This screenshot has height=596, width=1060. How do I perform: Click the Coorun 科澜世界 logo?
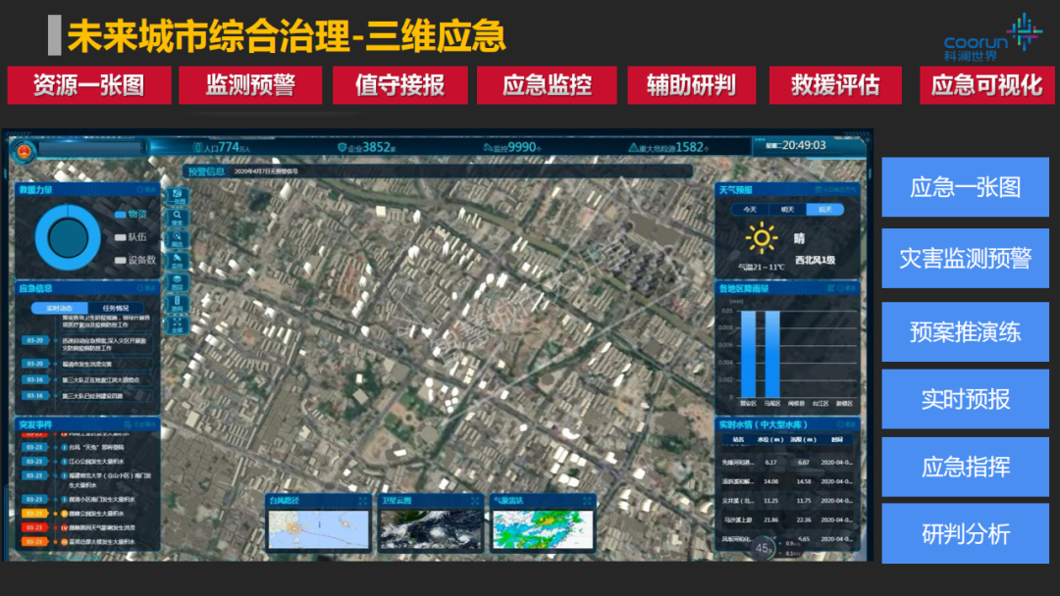tap(992, 38)
